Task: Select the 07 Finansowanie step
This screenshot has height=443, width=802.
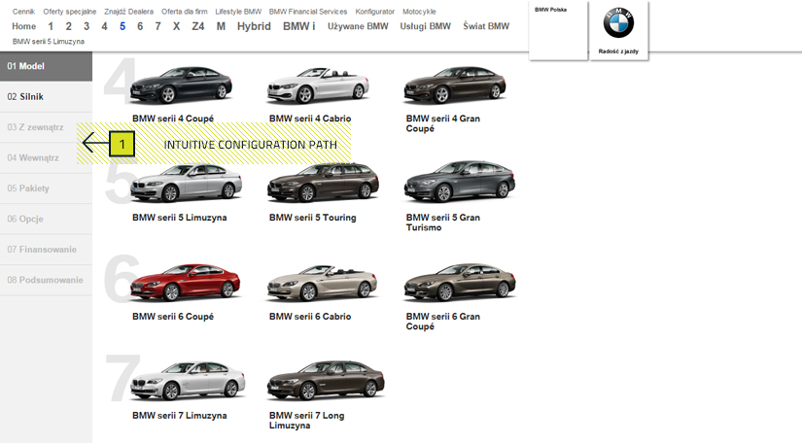Action: click(x=46, y=250)
